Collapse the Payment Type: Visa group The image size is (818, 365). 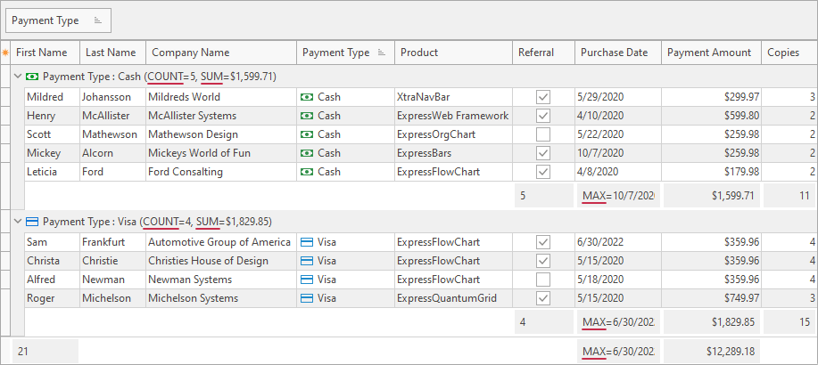click(18, 222)
